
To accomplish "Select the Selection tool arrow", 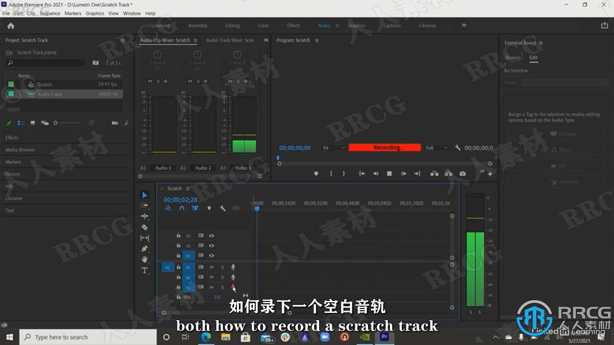I will pos(145,195).
